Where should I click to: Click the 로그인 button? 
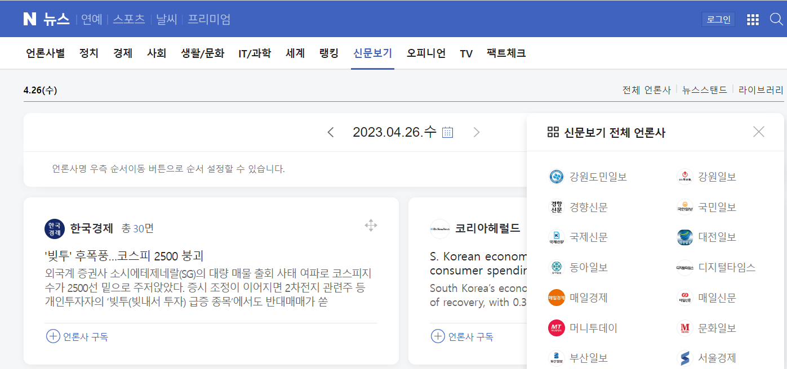[x=718, y=20]
